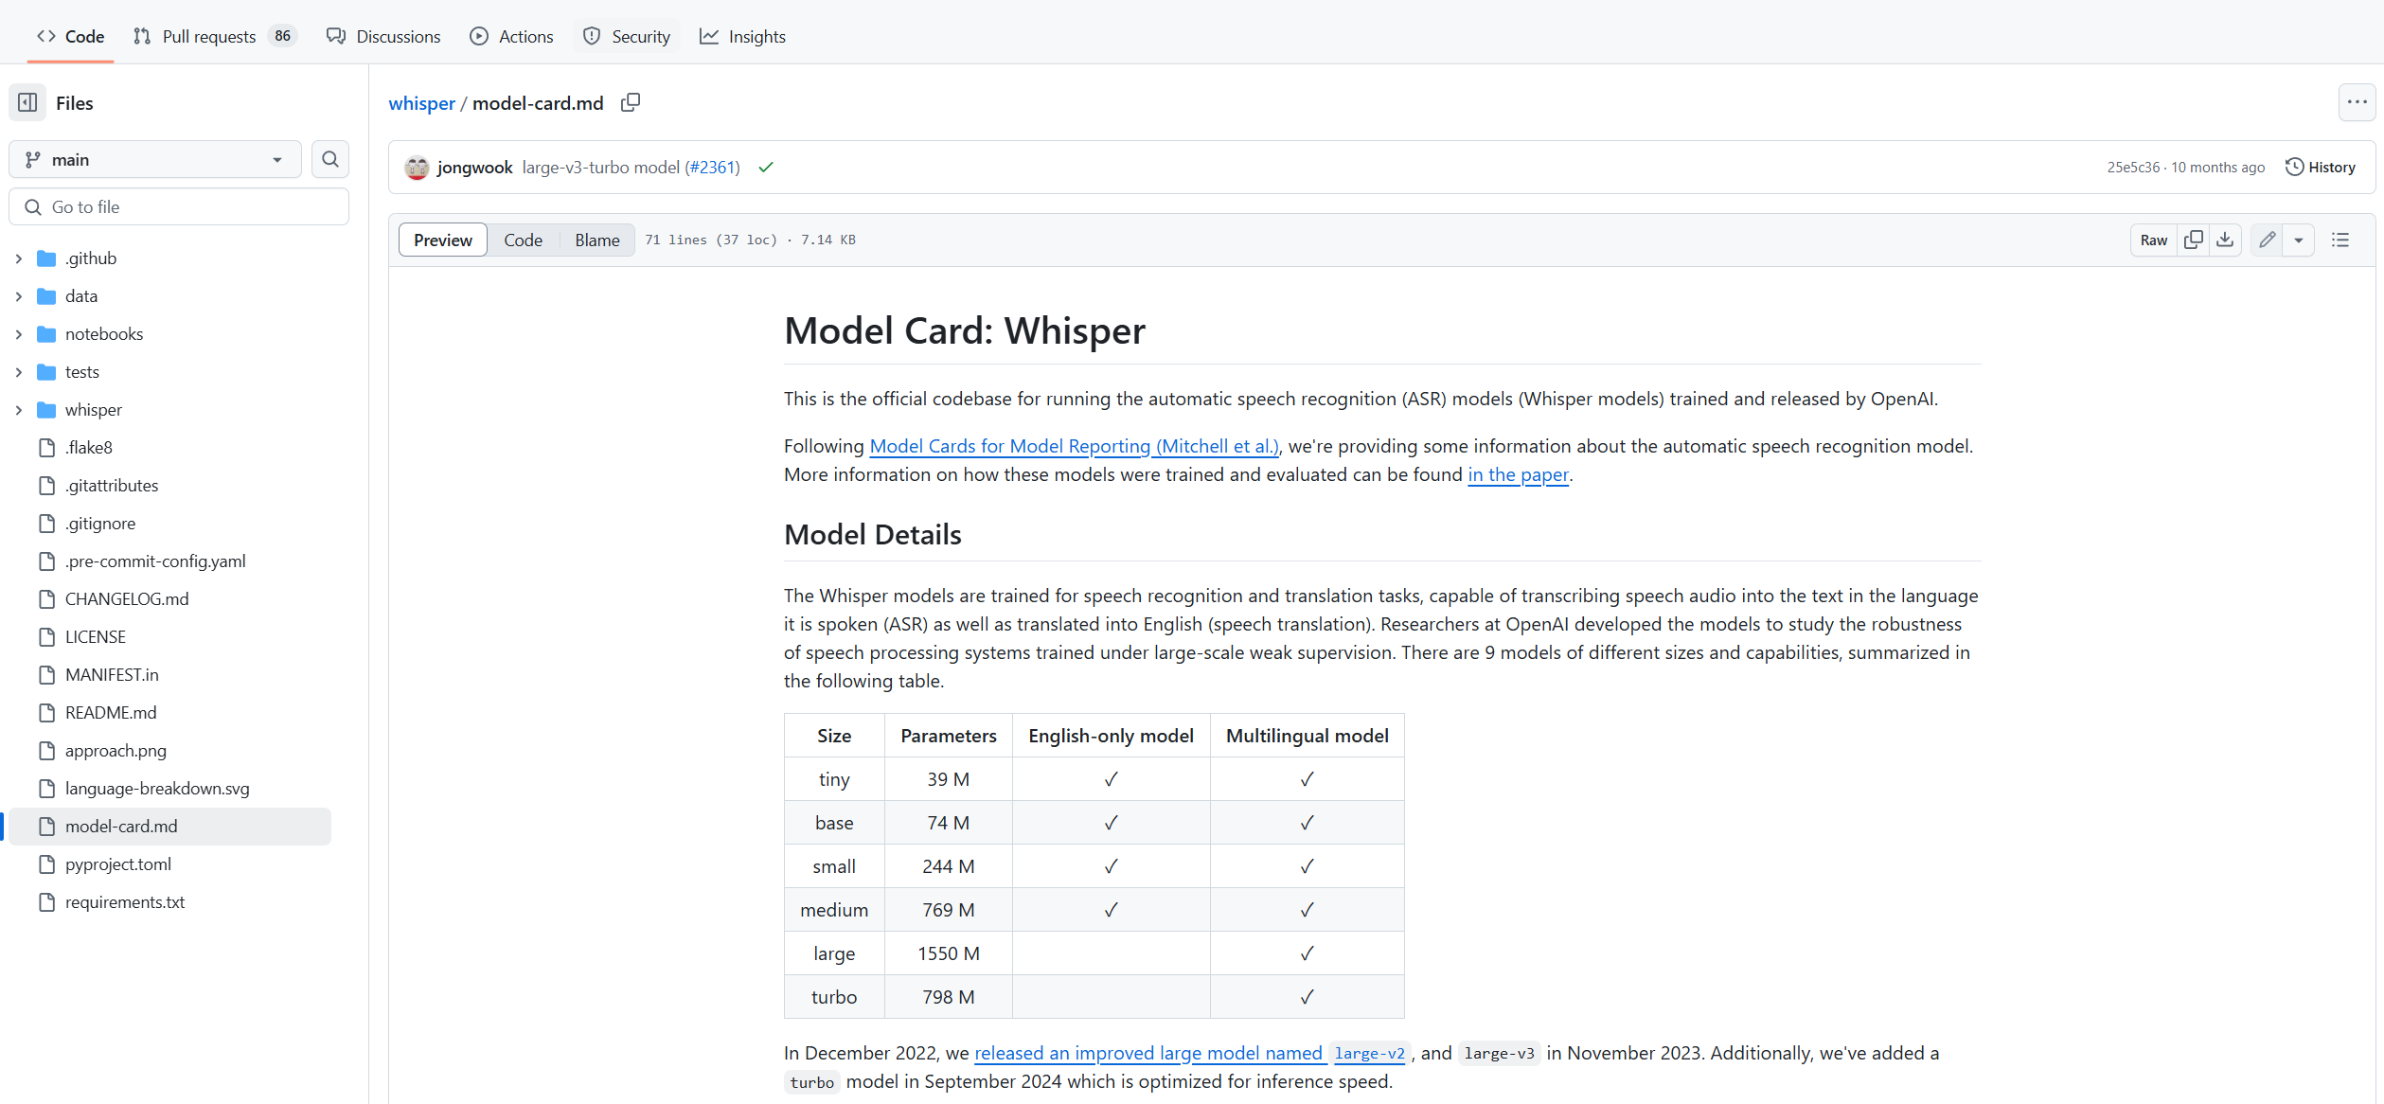Open Security tab
This screenshot has height=1104, width=2384.
point(627,36)
